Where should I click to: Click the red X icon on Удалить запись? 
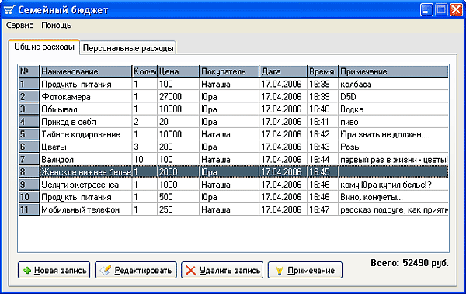[190, 270]
